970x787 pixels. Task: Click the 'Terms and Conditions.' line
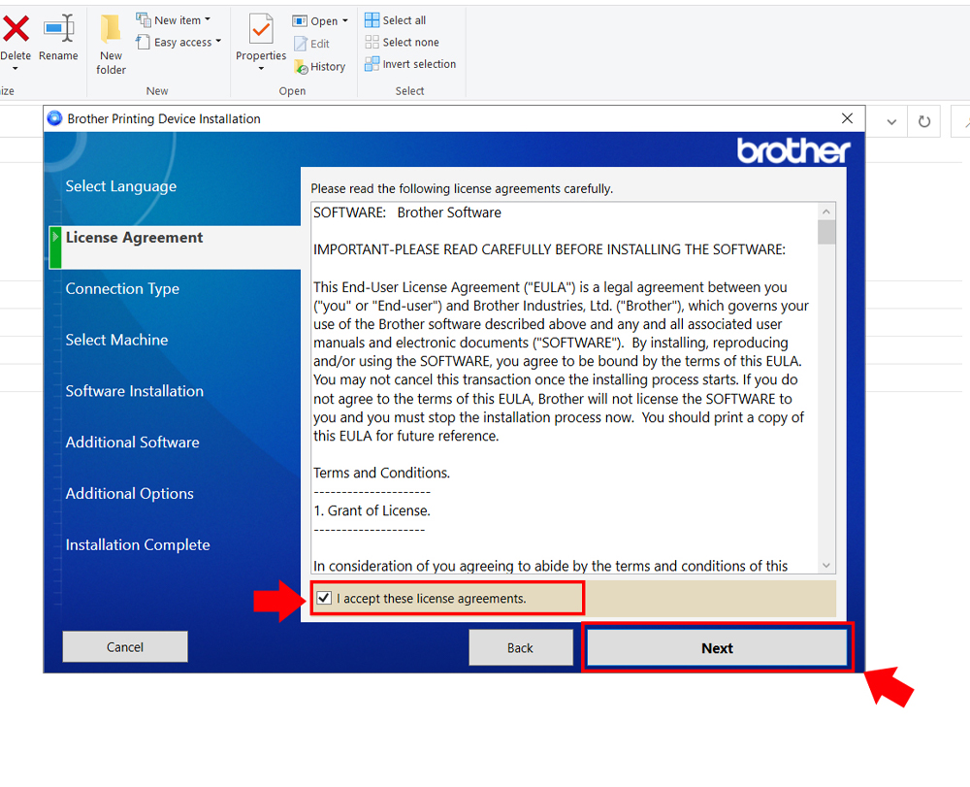pyautogui.click(x=381, y=473)
